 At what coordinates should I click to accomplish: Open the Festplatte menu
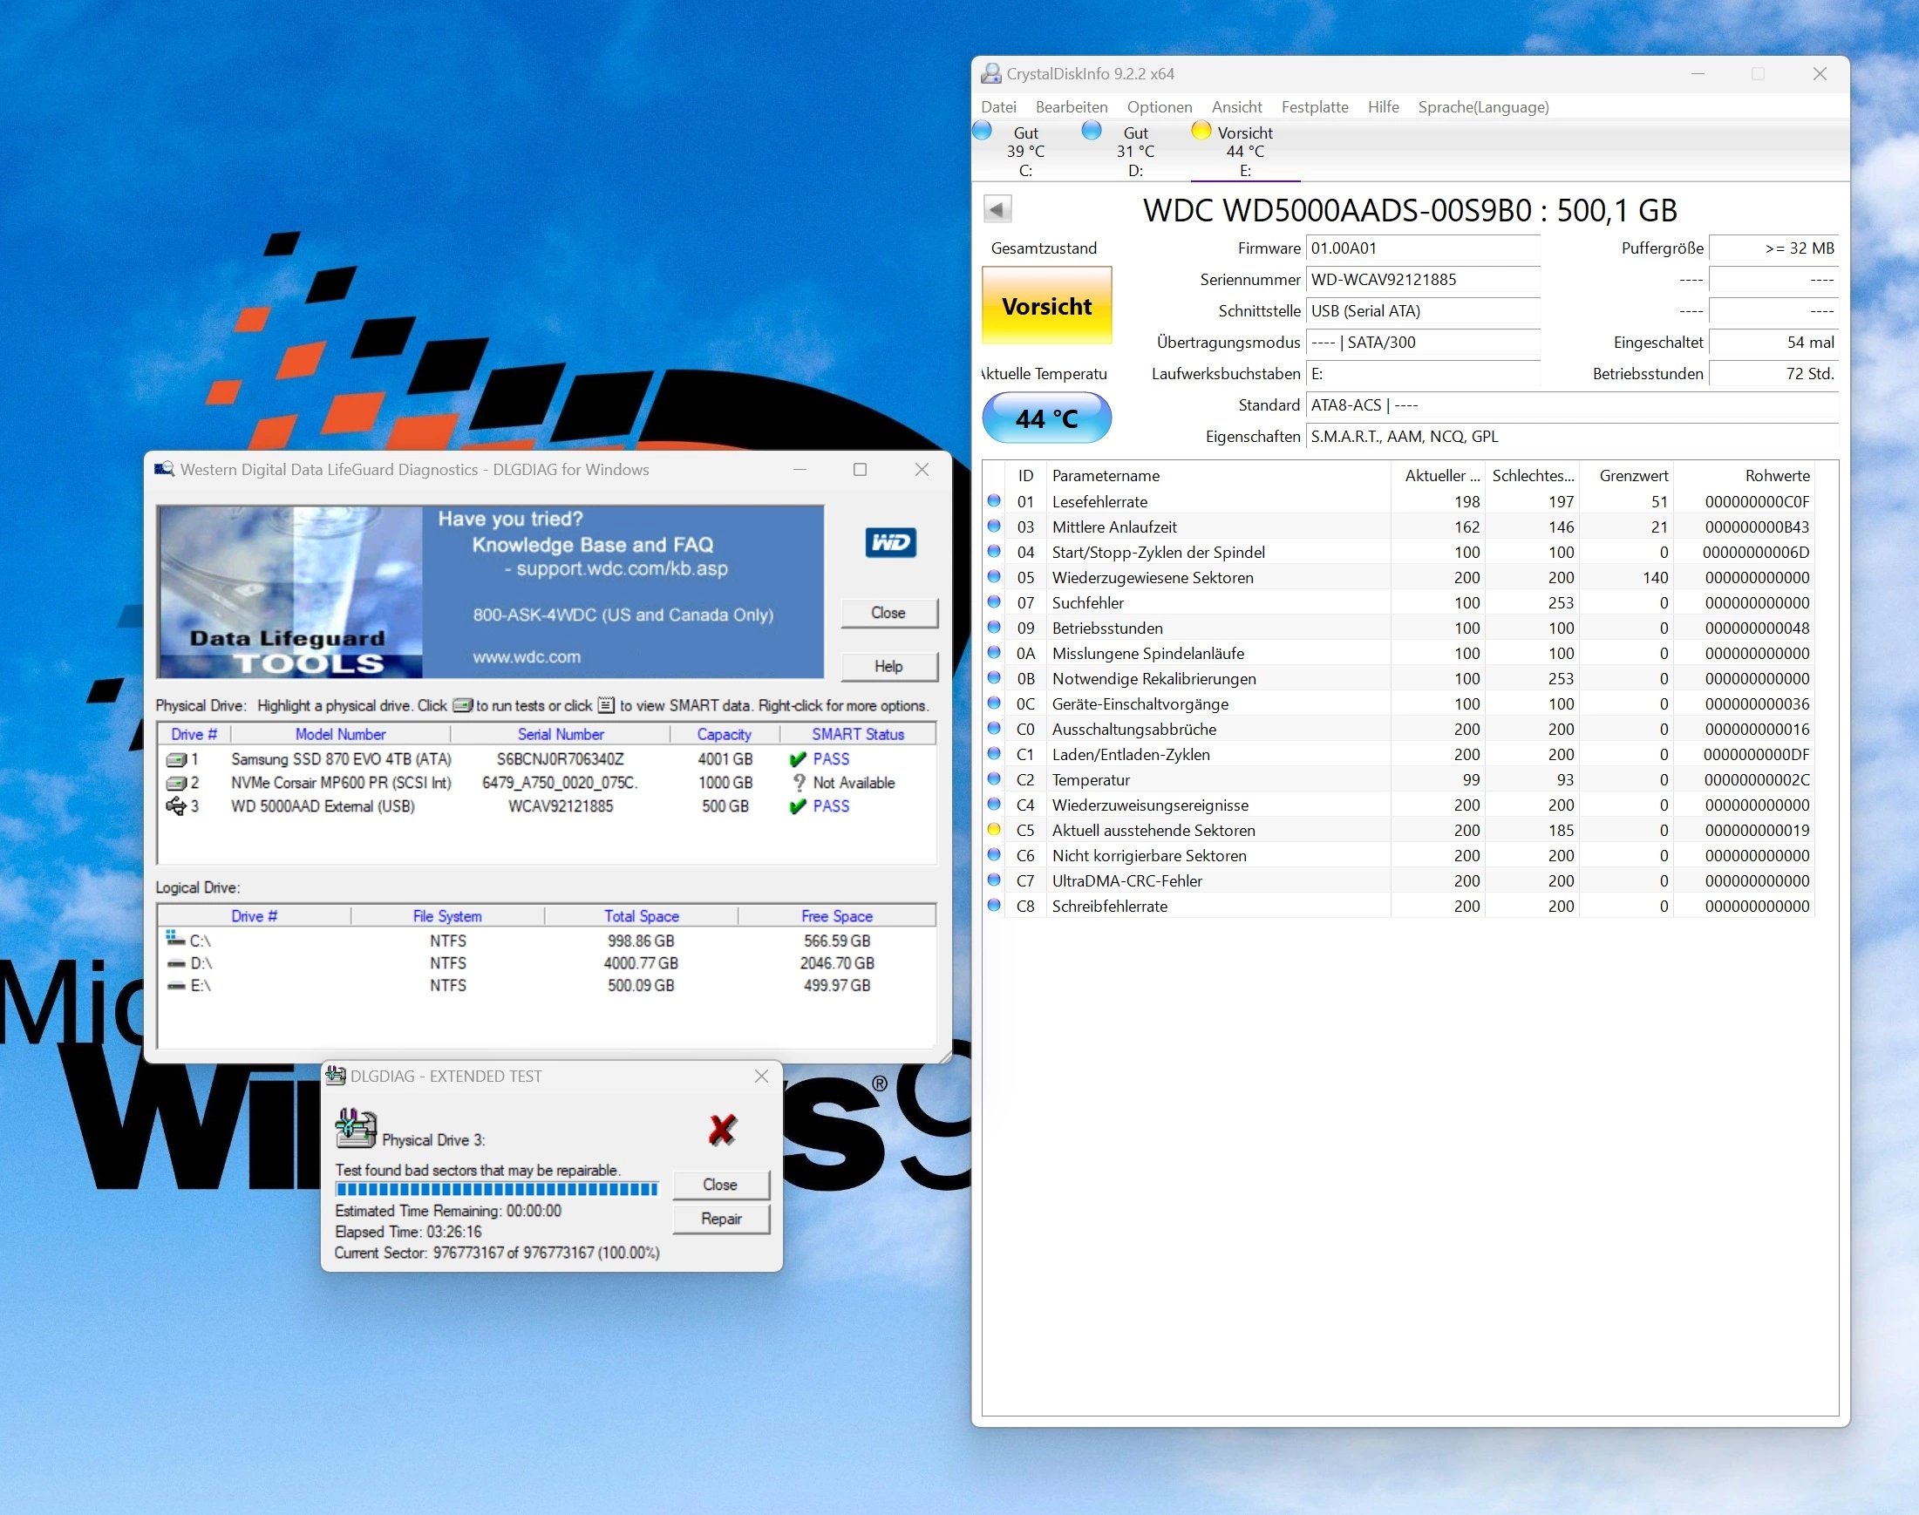pyautogui.click(x=1314, y=107)
